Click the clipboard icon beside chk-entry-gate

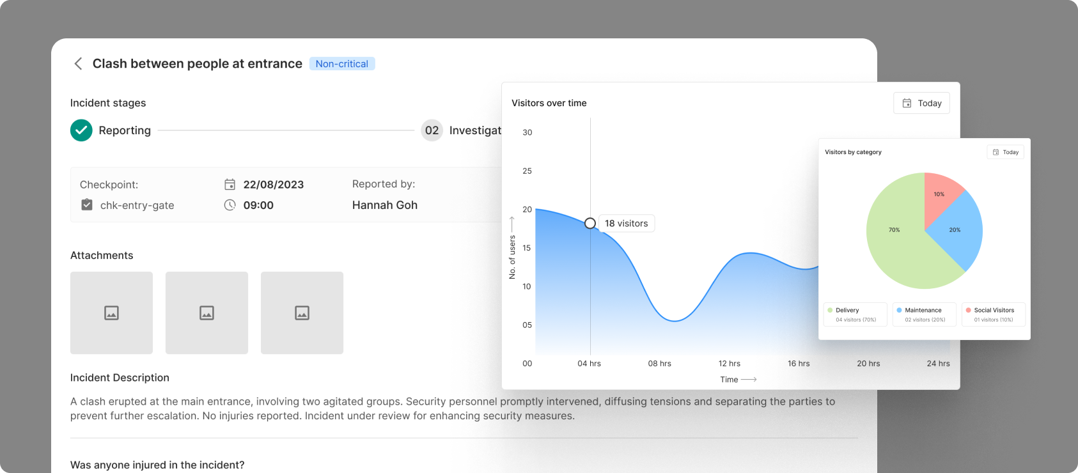pyautogui.click(x=87, y=205)
